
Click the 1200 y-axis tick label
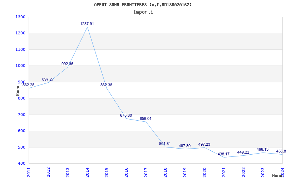click(x=20, y=33)
